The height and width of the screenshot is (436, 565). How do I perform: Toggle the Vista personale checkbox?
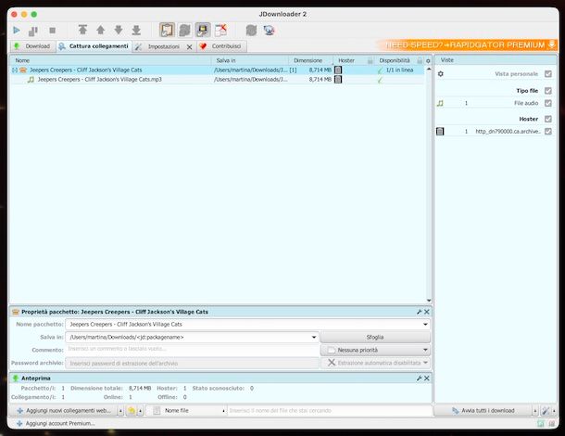548,73
